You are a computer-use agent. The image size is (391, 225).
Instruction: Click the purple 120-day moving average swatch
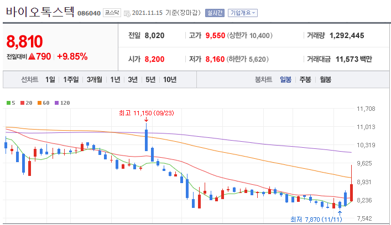[56, 103]
